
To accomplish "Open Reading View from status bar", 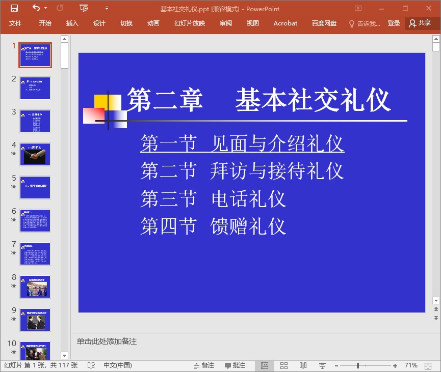I will 303,365.
